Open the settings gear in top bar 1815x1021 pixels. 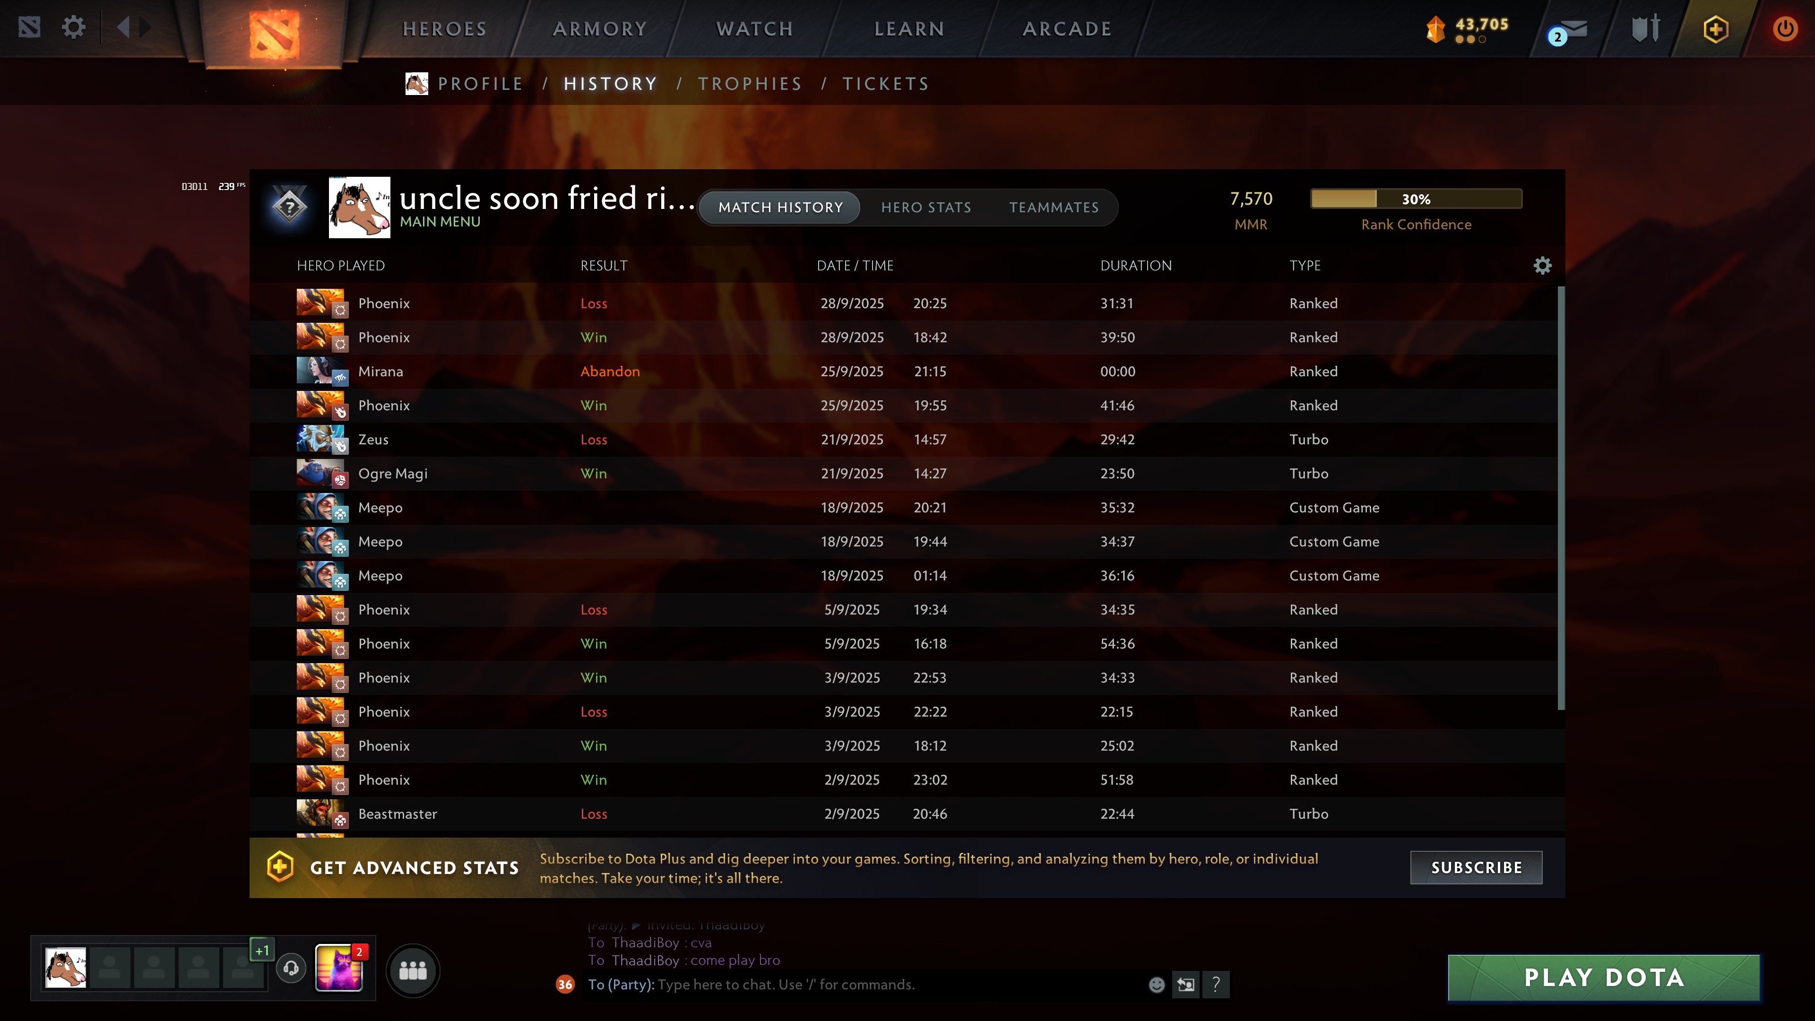click(x=73, y=28)
